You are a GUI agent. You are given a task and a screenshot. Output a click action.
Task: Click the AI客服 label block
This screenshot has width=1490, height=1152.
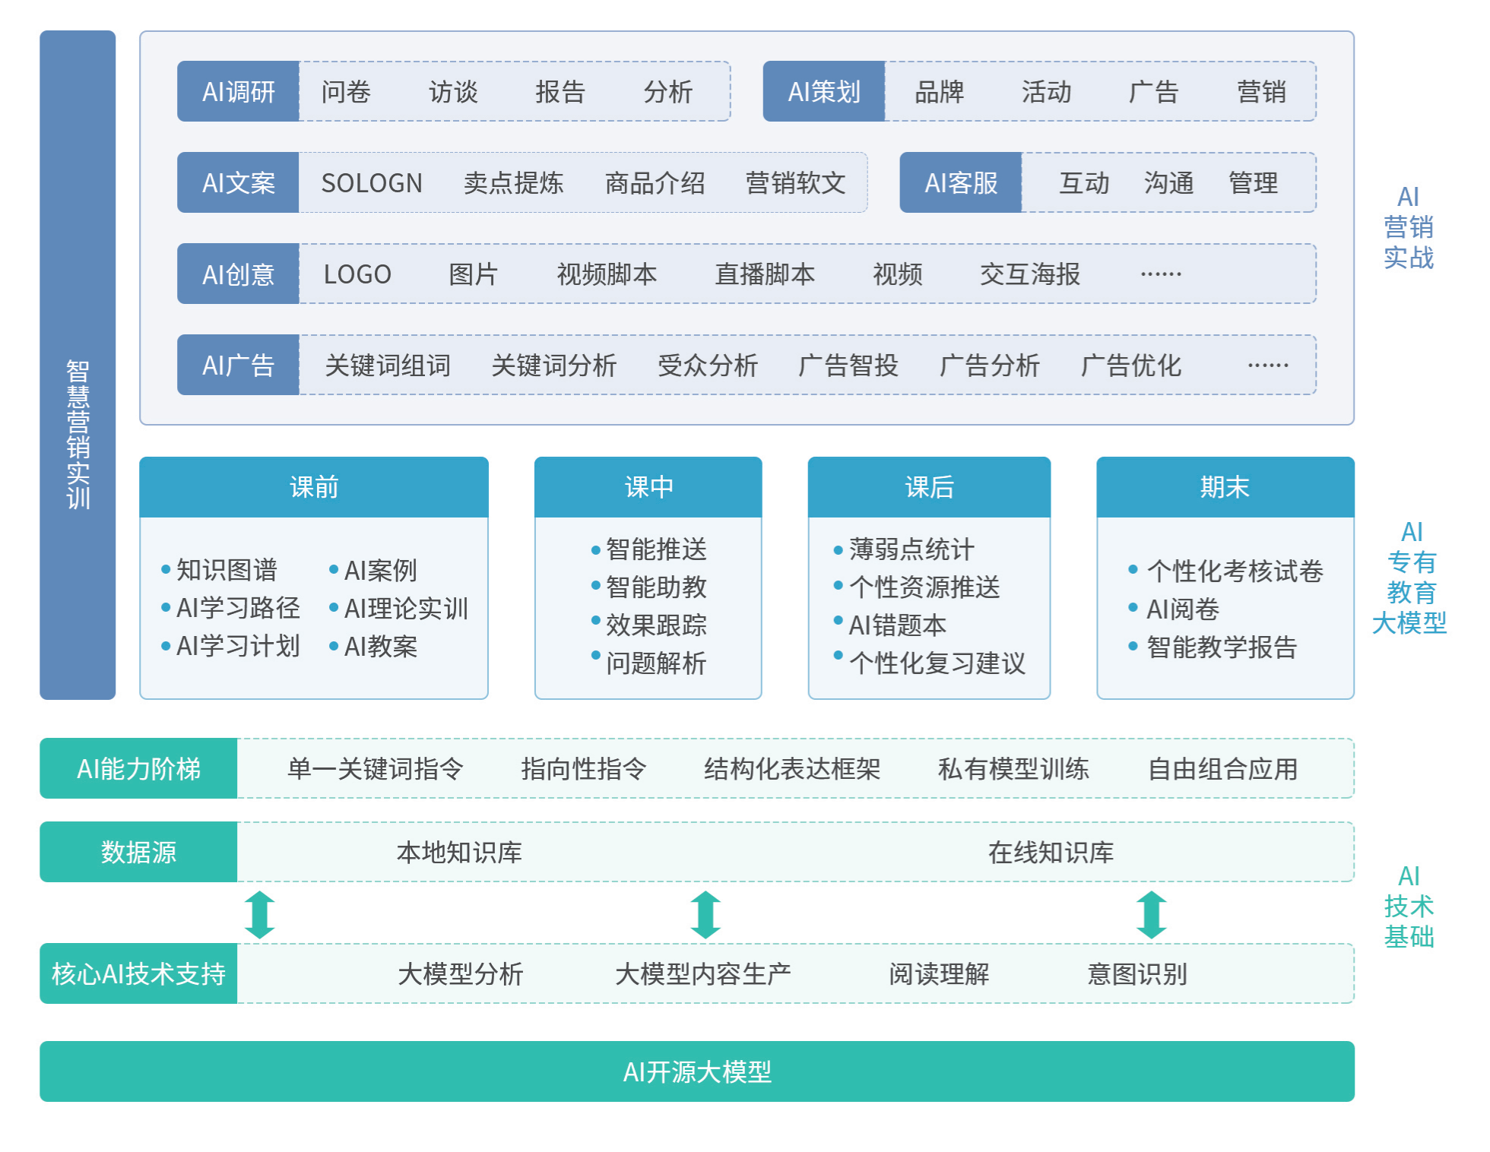(x=961, y=183)
